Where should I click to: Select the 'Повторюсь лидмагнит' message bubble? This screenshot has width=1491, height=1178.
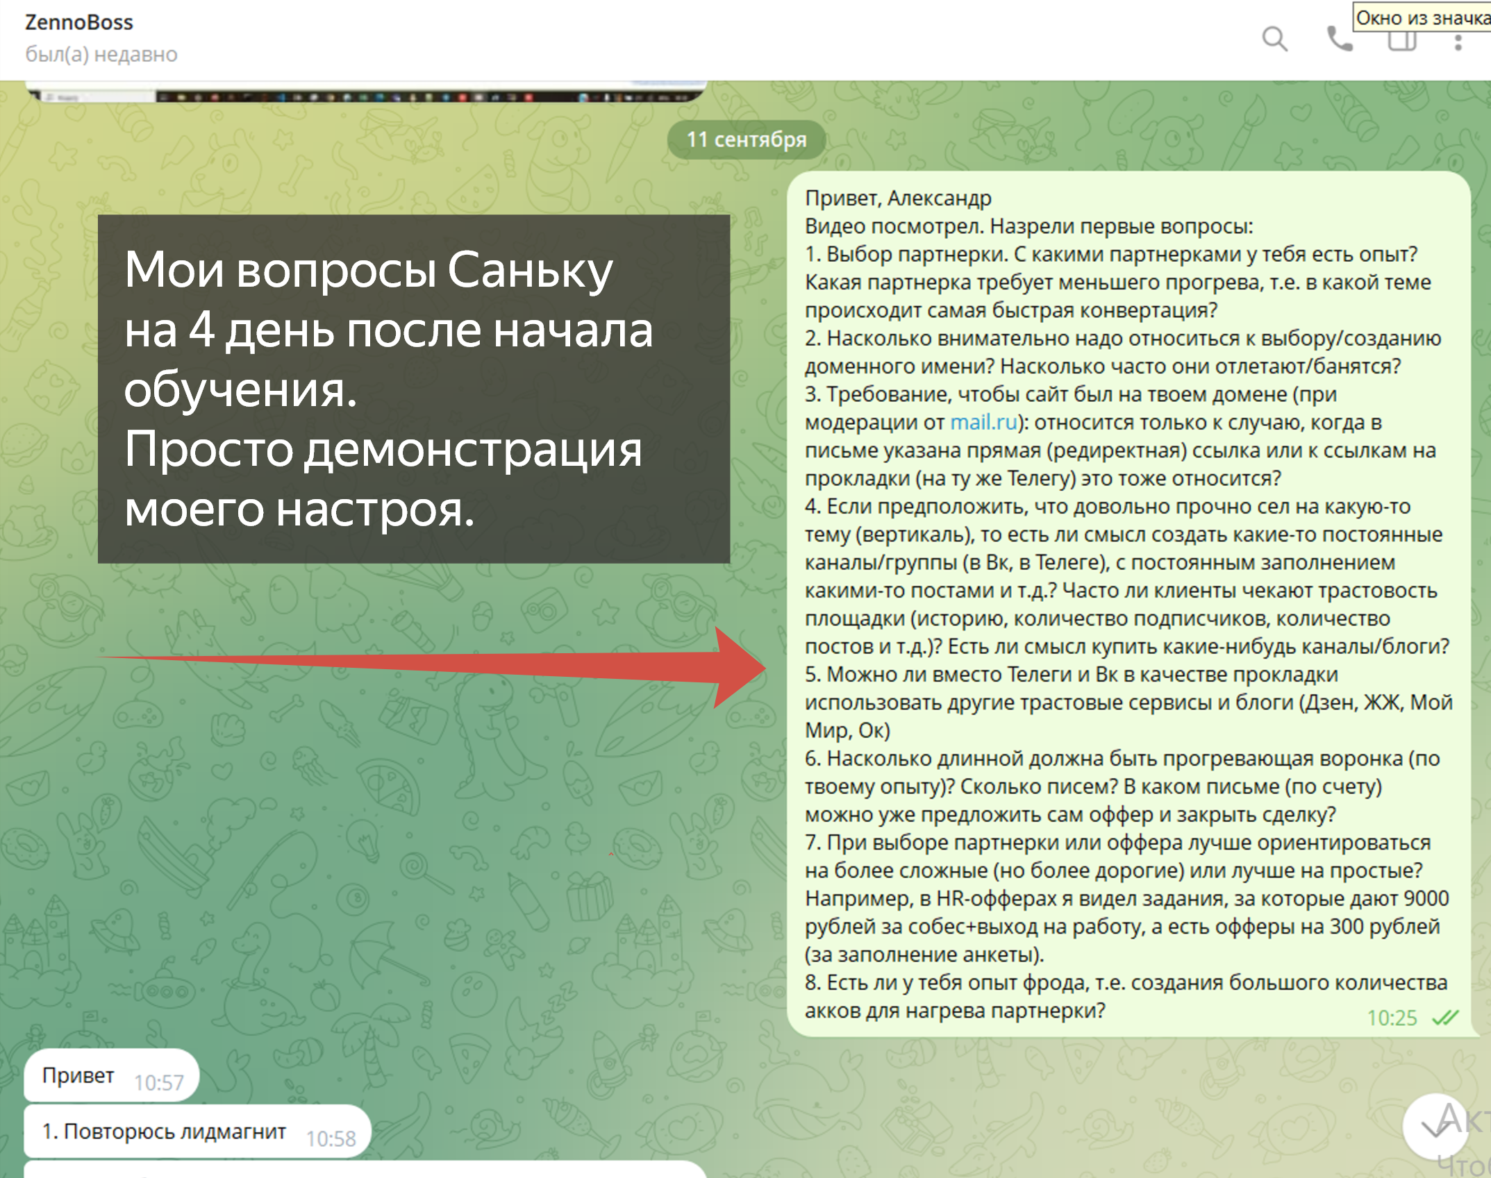pyautogui.click(x=164, y=1131)
